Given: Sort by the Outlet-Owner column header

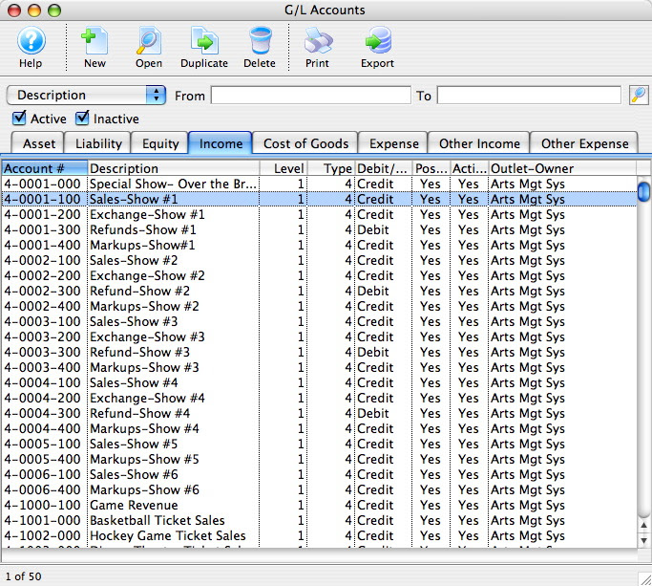Looking at the screenshot, I should point(562,168).
